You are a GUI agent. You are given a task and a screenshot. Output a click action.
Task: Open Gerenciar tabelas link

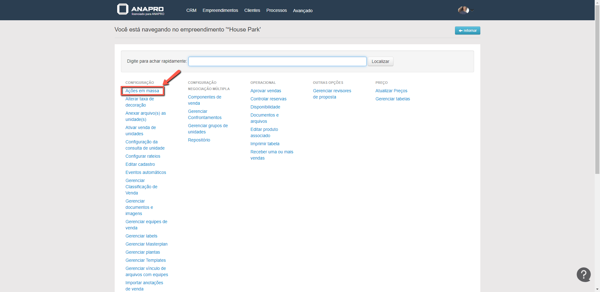pyautogui.click(x=392, y=99)
